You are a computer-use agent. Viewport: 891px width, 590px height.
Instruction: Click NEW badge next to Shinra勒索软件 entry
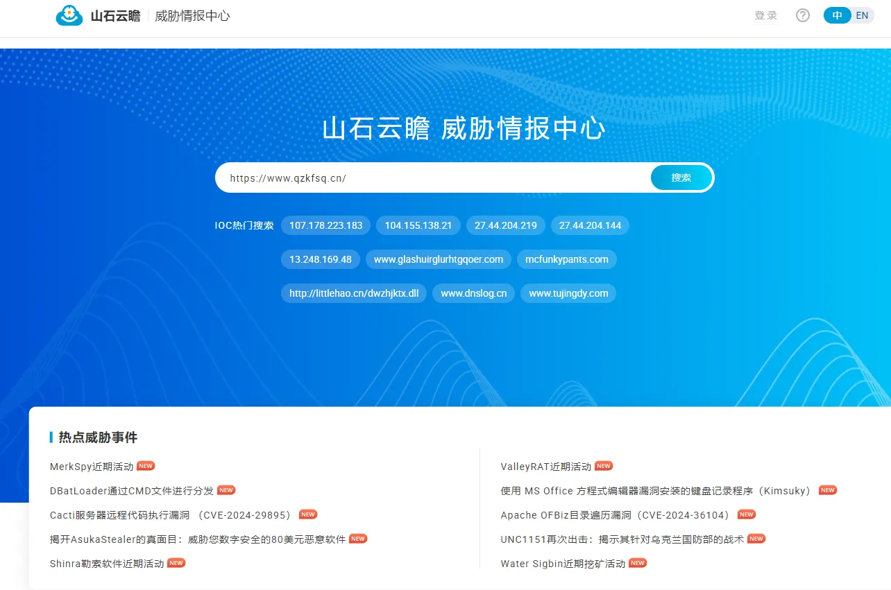tap(176, 563)
